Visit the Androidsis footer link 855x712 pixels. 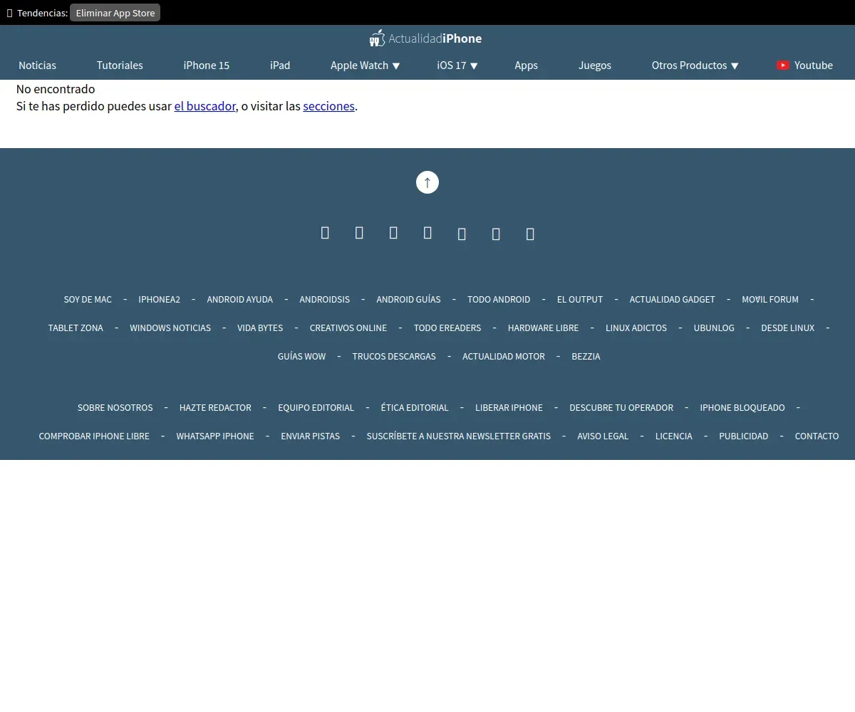point(324,299)
